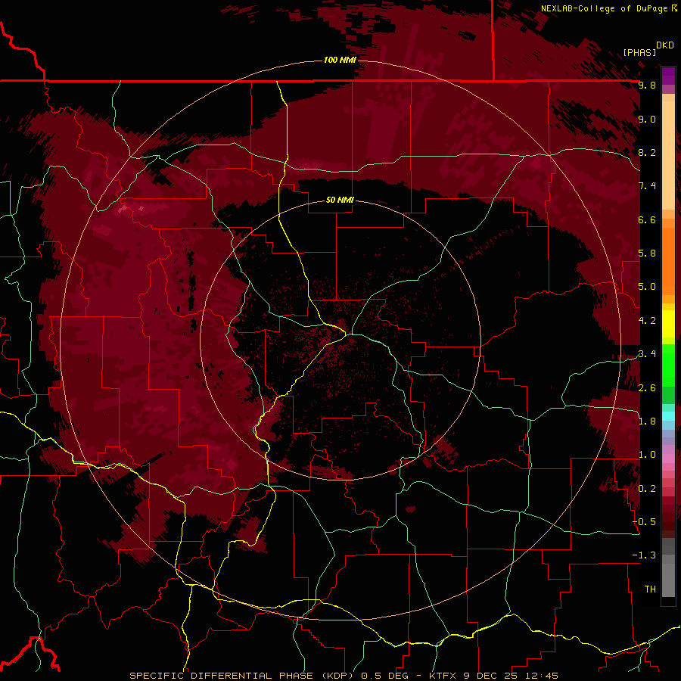Click the 9 DEC 25 date text
Screen dimensions: 681x681
(492, 676)
